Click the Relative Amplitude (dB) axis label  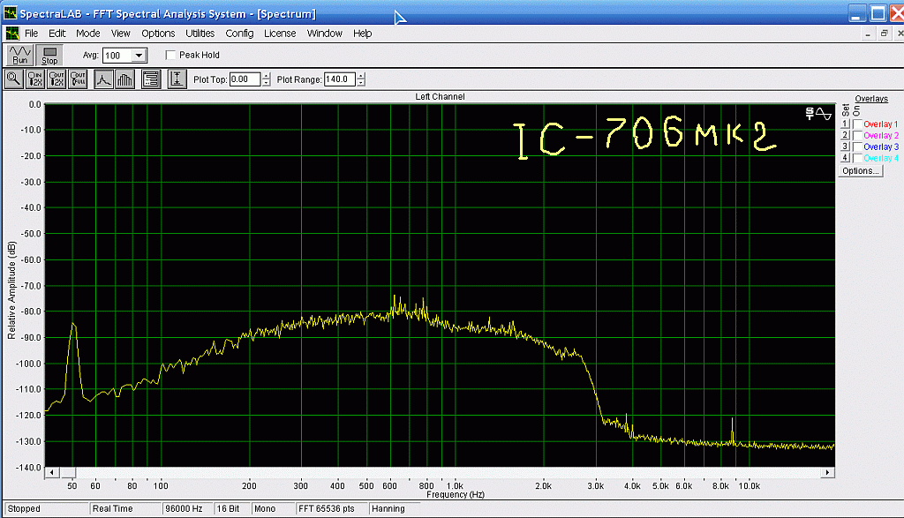tap(11, 290)
